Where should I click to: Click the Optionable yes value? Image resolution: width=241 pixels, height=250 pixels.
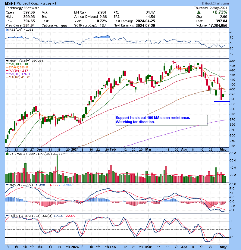coord(64,26)
